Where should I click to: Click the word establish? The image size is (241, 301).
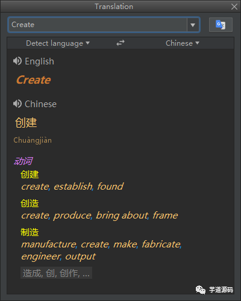[x=73, y=187]
